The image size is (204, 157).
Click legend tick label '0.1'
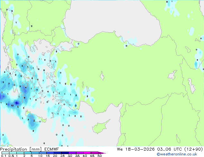4,156
